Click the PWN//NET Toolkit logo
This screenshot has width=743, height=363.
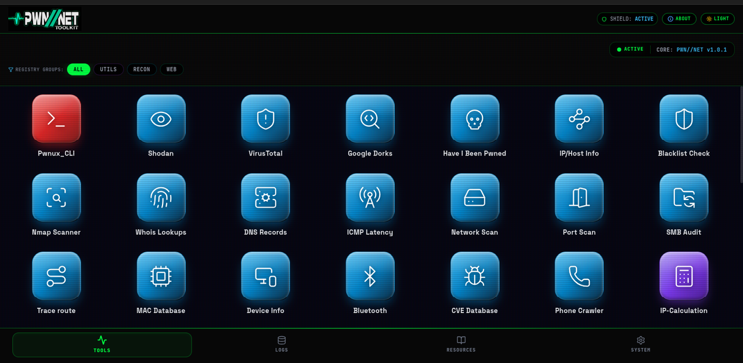(x=44, y=20)
